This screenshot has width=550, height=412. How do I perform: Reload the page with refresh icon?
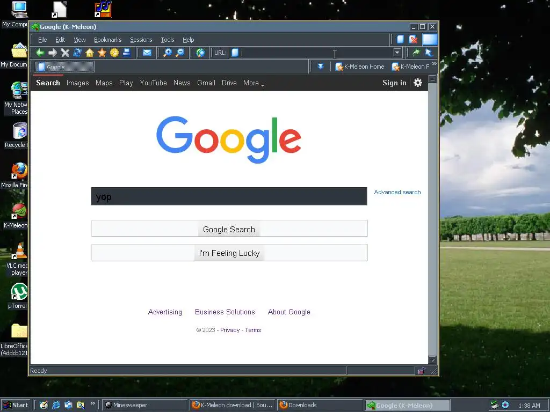pyautogui.click(x=77, y=53)
